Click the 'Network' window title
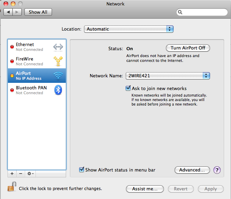Image resolution: width=231 pixels, height=199 pixels. 115,4
